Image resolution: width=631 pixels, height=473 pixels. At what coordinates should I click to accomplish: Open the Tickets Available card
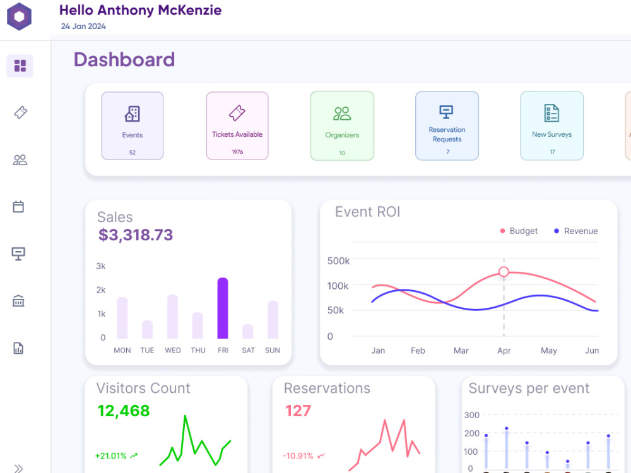coord(237,126)
